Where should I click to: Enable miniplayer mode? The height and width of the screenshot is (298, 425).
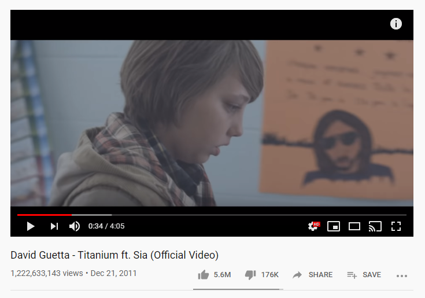(334, 226)
